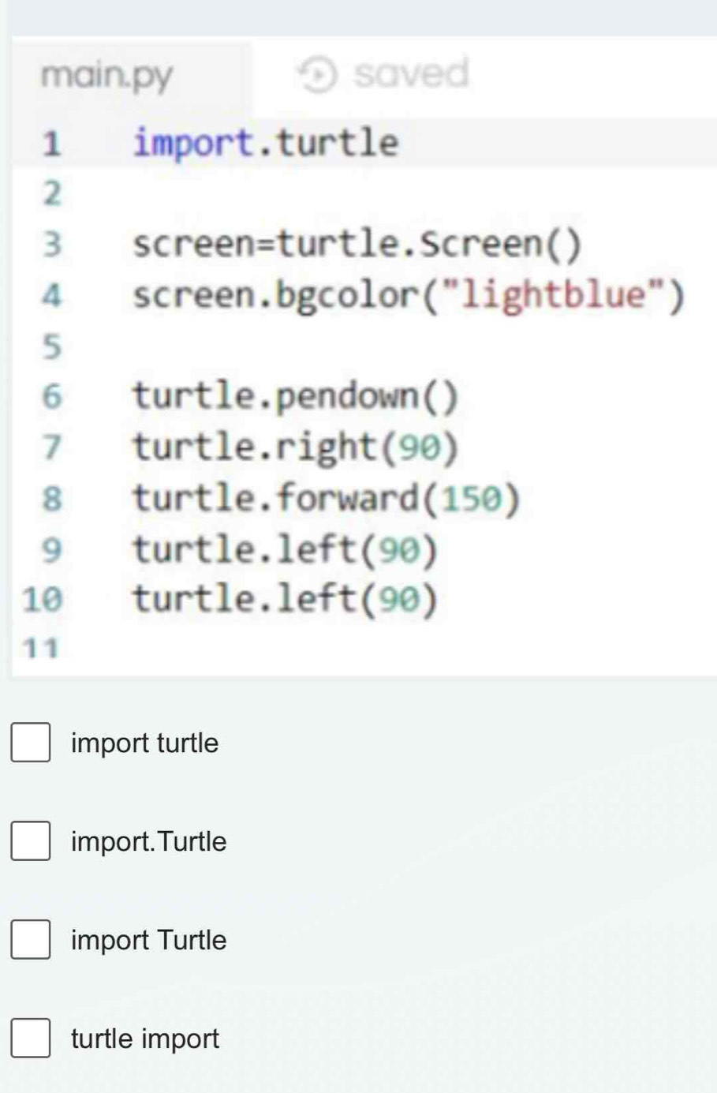The image size is (717, 1093).
Task: Check the "import turtle" answer option
Action: click(30, 742)
